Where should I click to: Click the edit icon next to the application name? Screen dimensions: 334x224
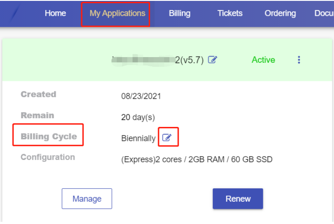pyautogui.click(x=212, y=60)
